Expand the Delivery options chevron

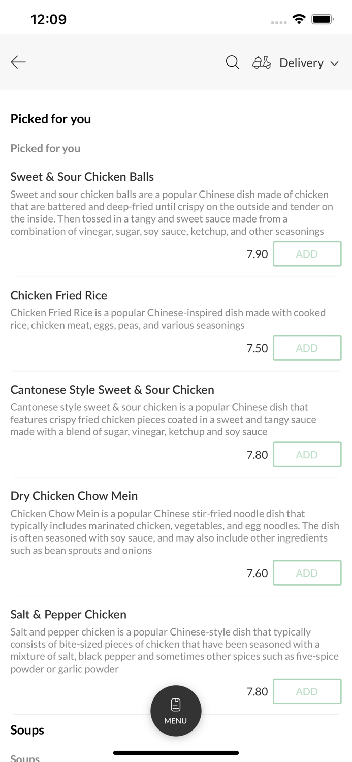[x=335, y=63]
